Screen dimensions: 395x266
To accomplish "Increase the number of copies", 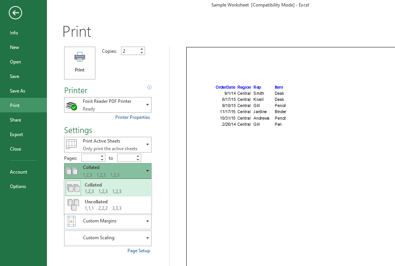I will click(142, 49).
